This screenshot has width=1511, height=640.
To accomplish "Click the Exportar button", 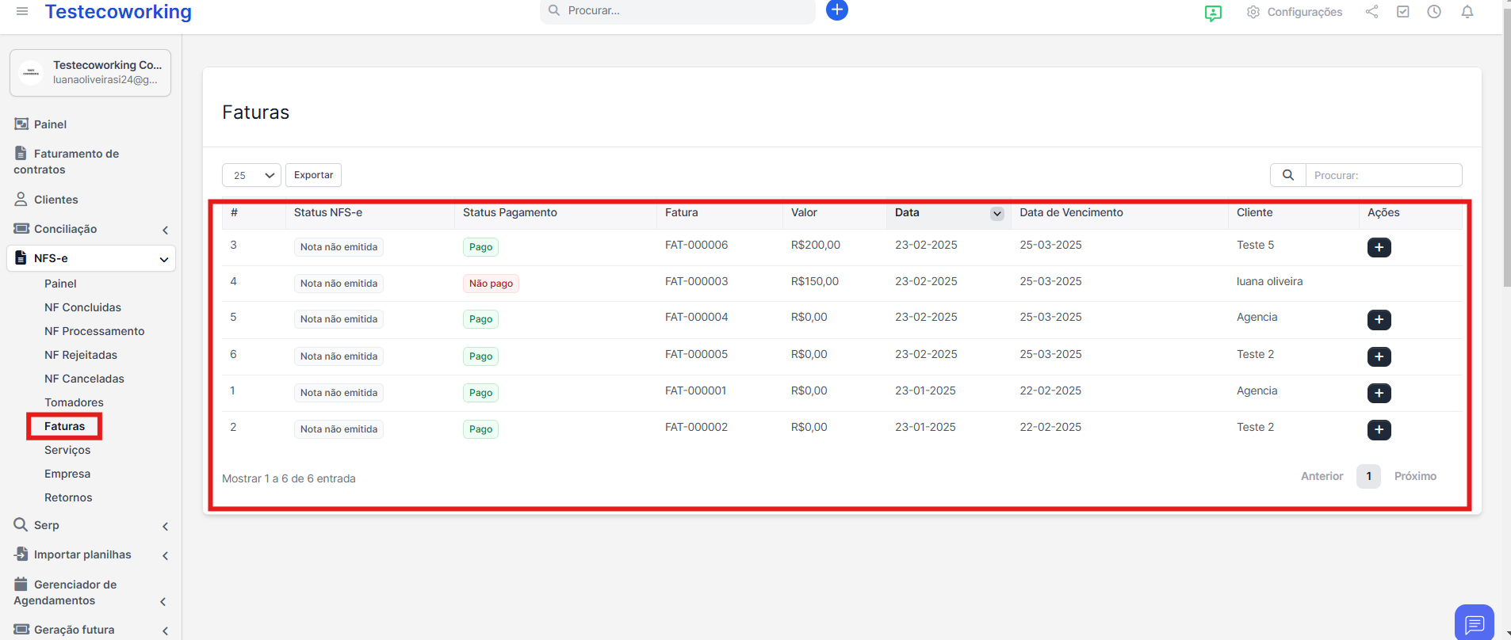I will click(313, 175).
